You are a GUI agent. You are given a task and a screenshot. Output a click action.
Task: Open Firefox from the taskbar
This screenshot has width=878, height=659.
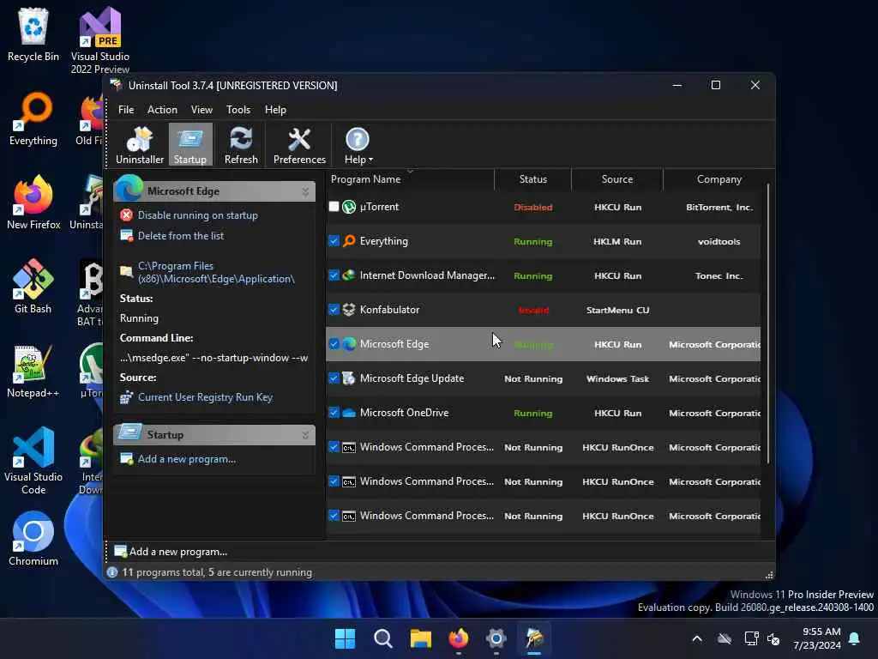pos(459,638)
